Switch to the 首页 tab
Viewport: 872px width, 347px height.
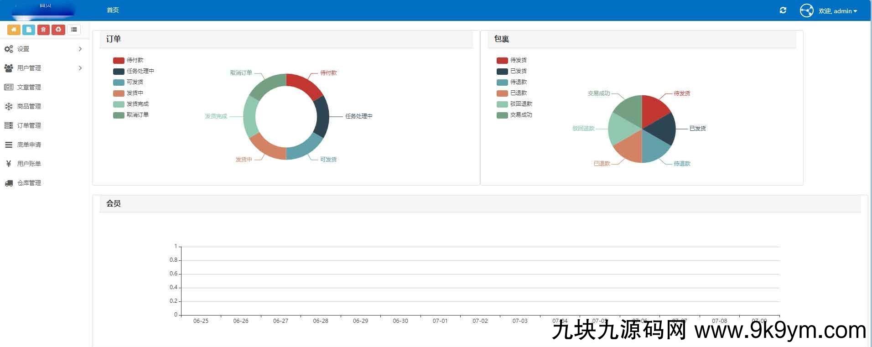coord(113,10)
